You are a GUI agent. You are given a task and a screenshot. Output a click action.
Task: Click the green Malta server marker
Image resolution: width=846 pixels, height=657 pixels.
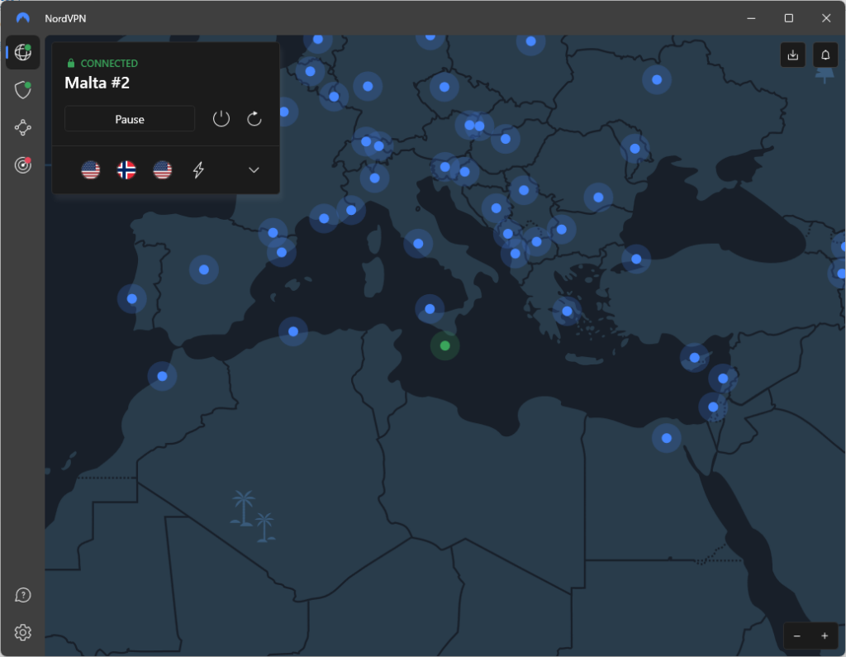click(x=445, y=345)
